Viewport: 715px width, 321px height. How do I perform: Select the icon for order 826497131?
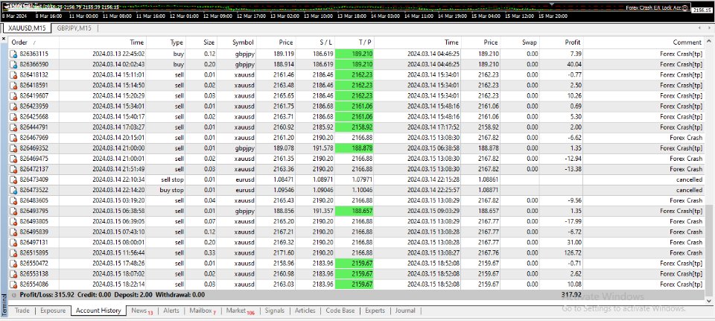click(13, 243)
